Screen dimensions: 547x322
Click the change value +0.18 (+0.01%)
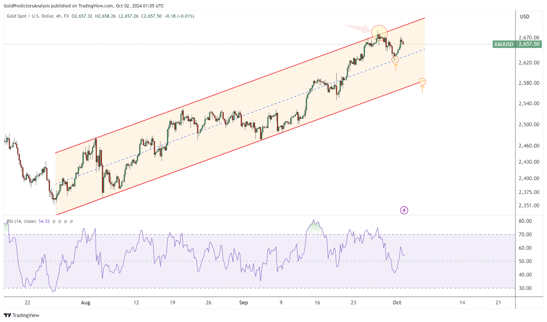click(x=179, y=16)
